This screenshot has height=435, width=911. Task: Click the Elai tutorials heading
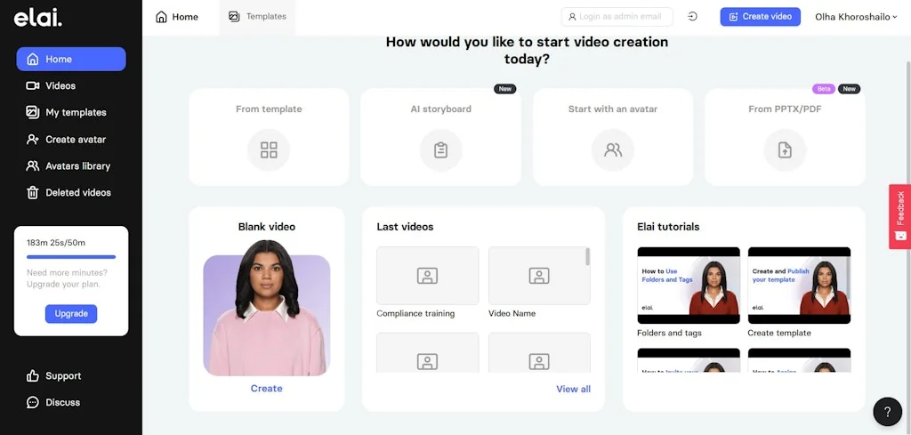tap(668, 227)
